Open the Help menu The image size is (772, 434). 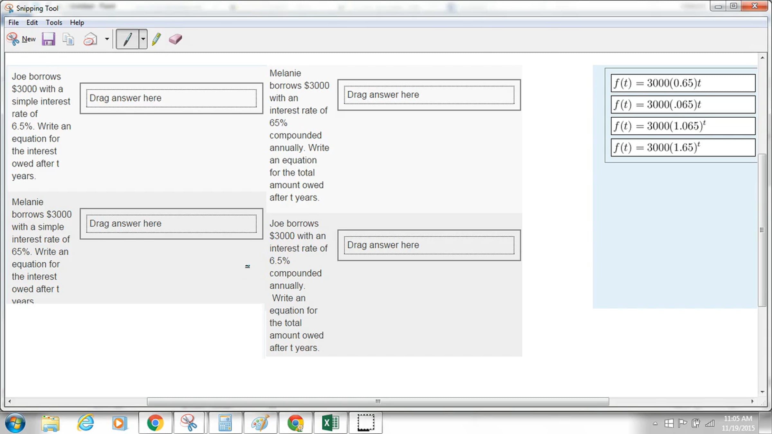[77, 23]
